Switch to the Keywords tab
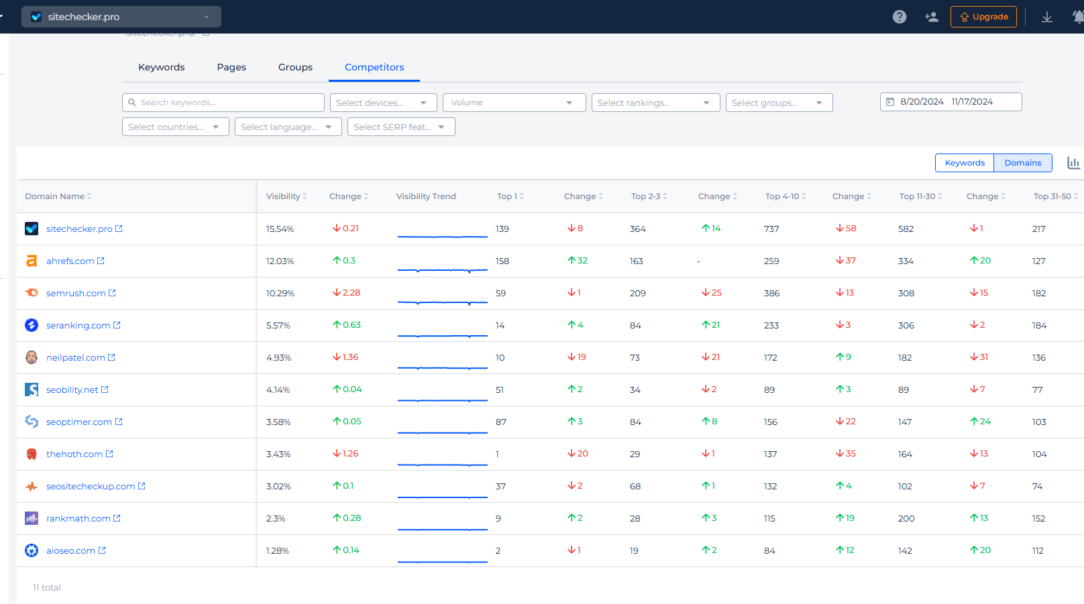1084x604 pixels. pos(161,67)
